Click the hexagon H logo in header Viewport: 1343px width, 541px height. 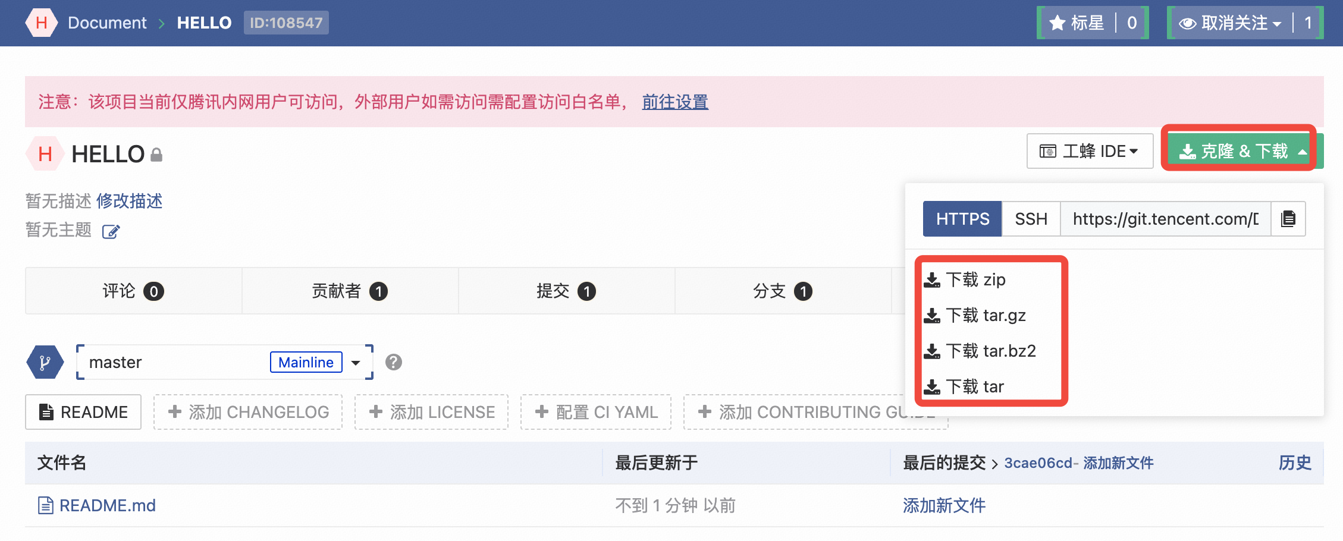coord(41,23)
